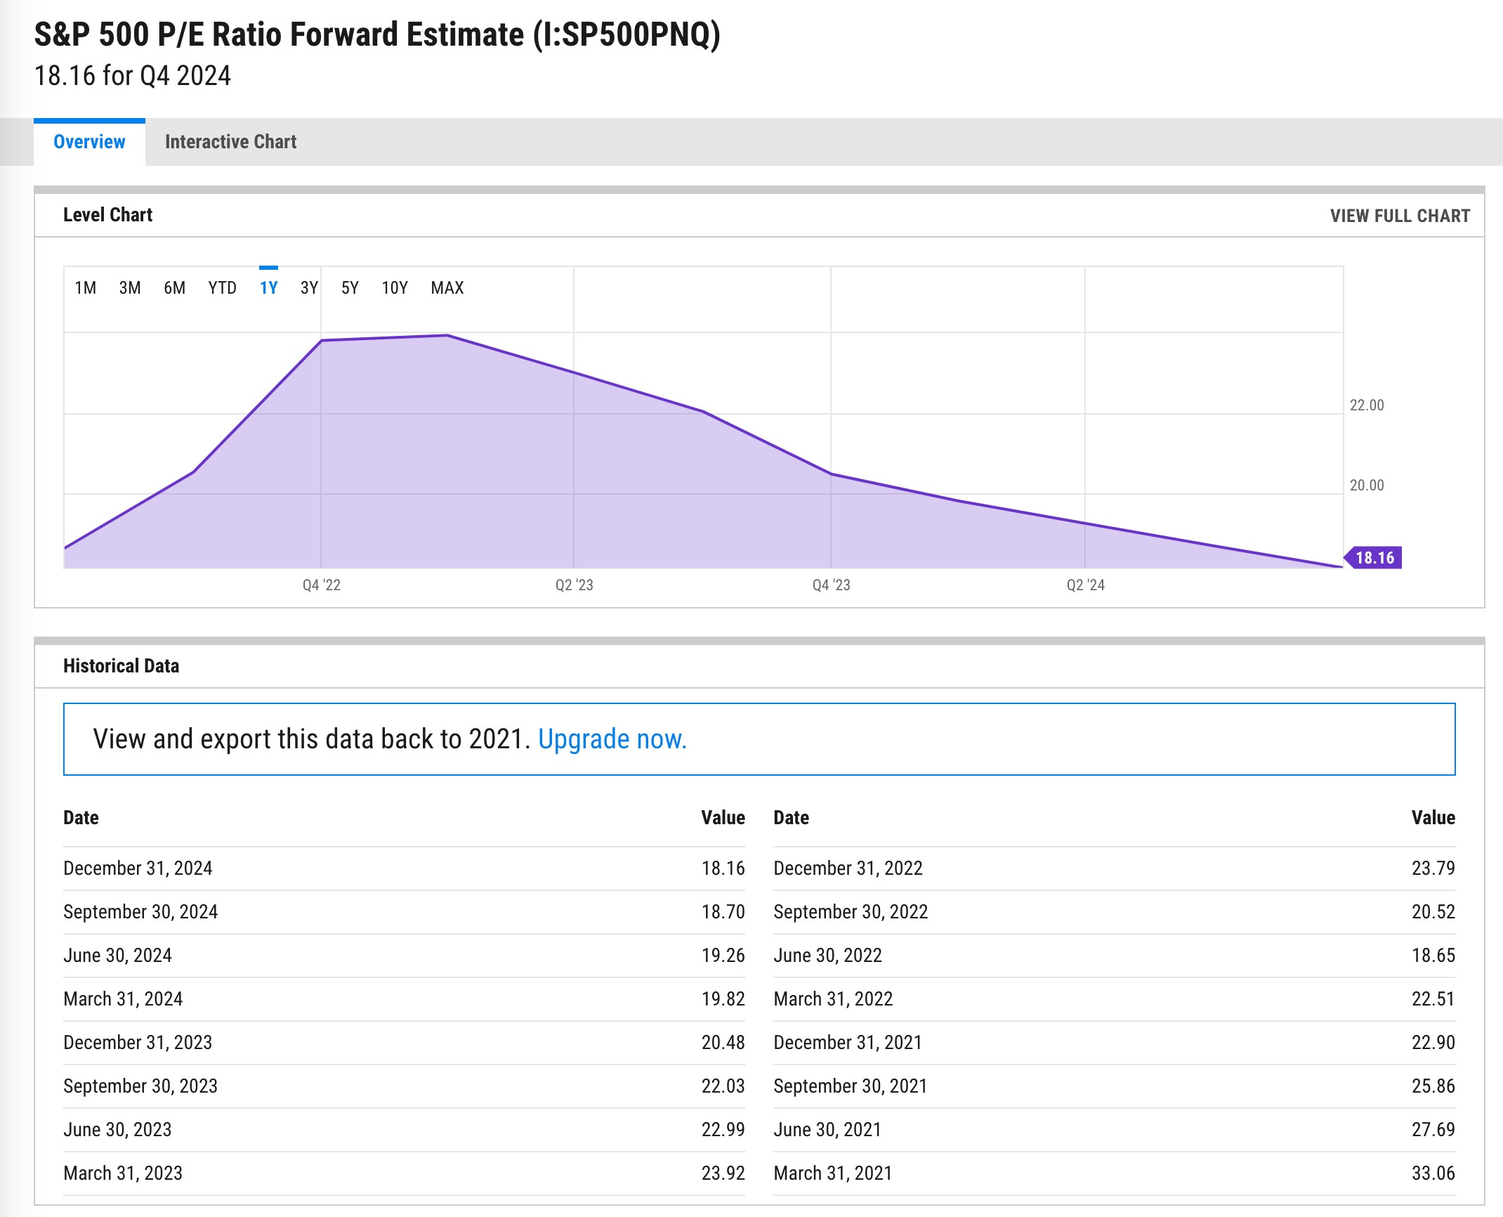The image size is (1503, 1217).
Task: Click the Q4 '22 axis label
Action: pyautogui.click(x=322, y=585)
